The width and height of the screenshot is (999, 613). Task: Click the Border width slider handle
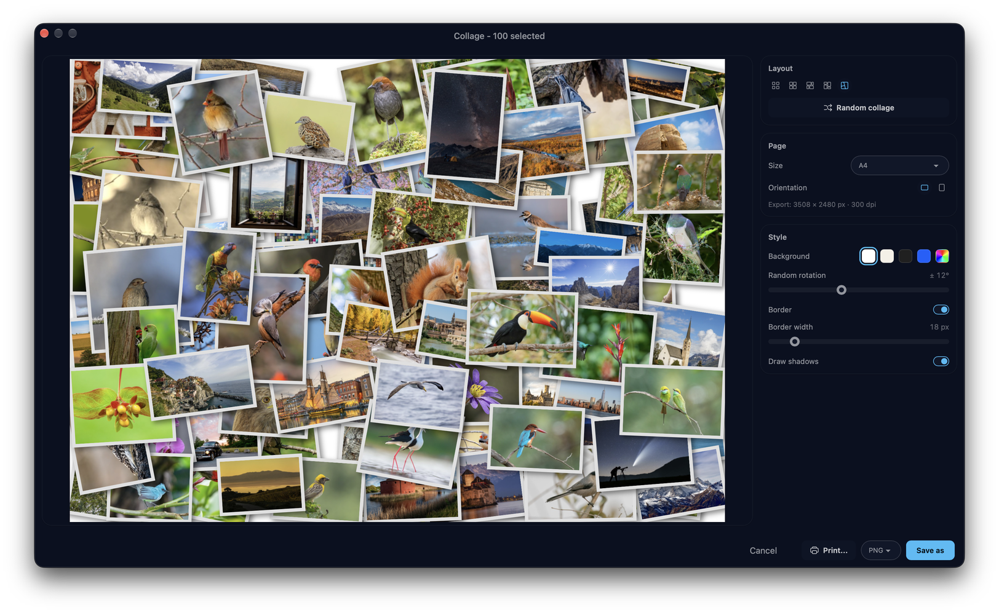(795, 341)
